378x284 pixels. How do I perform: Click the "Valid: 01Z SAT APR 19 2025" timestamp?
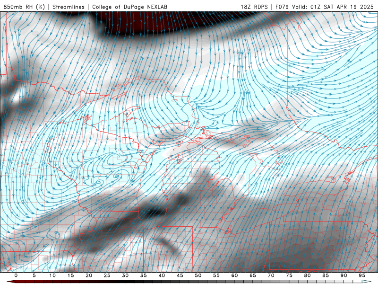pyautogui.click(x=333, y=7)
